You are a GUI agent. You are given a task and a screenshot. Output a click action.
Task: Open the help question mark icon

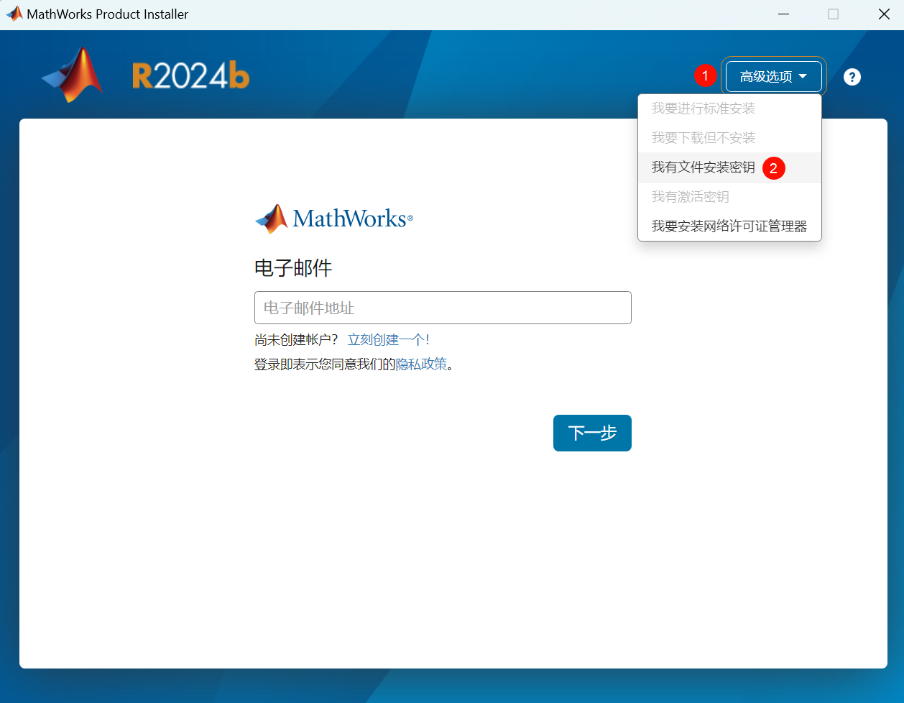tap(852, 77)
